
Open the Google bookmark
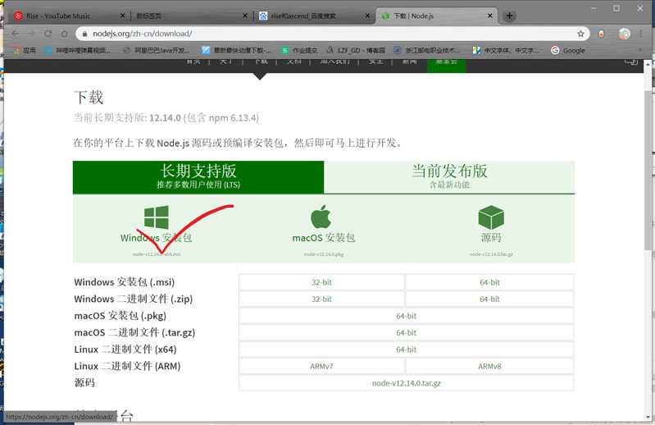coord(568,50)
